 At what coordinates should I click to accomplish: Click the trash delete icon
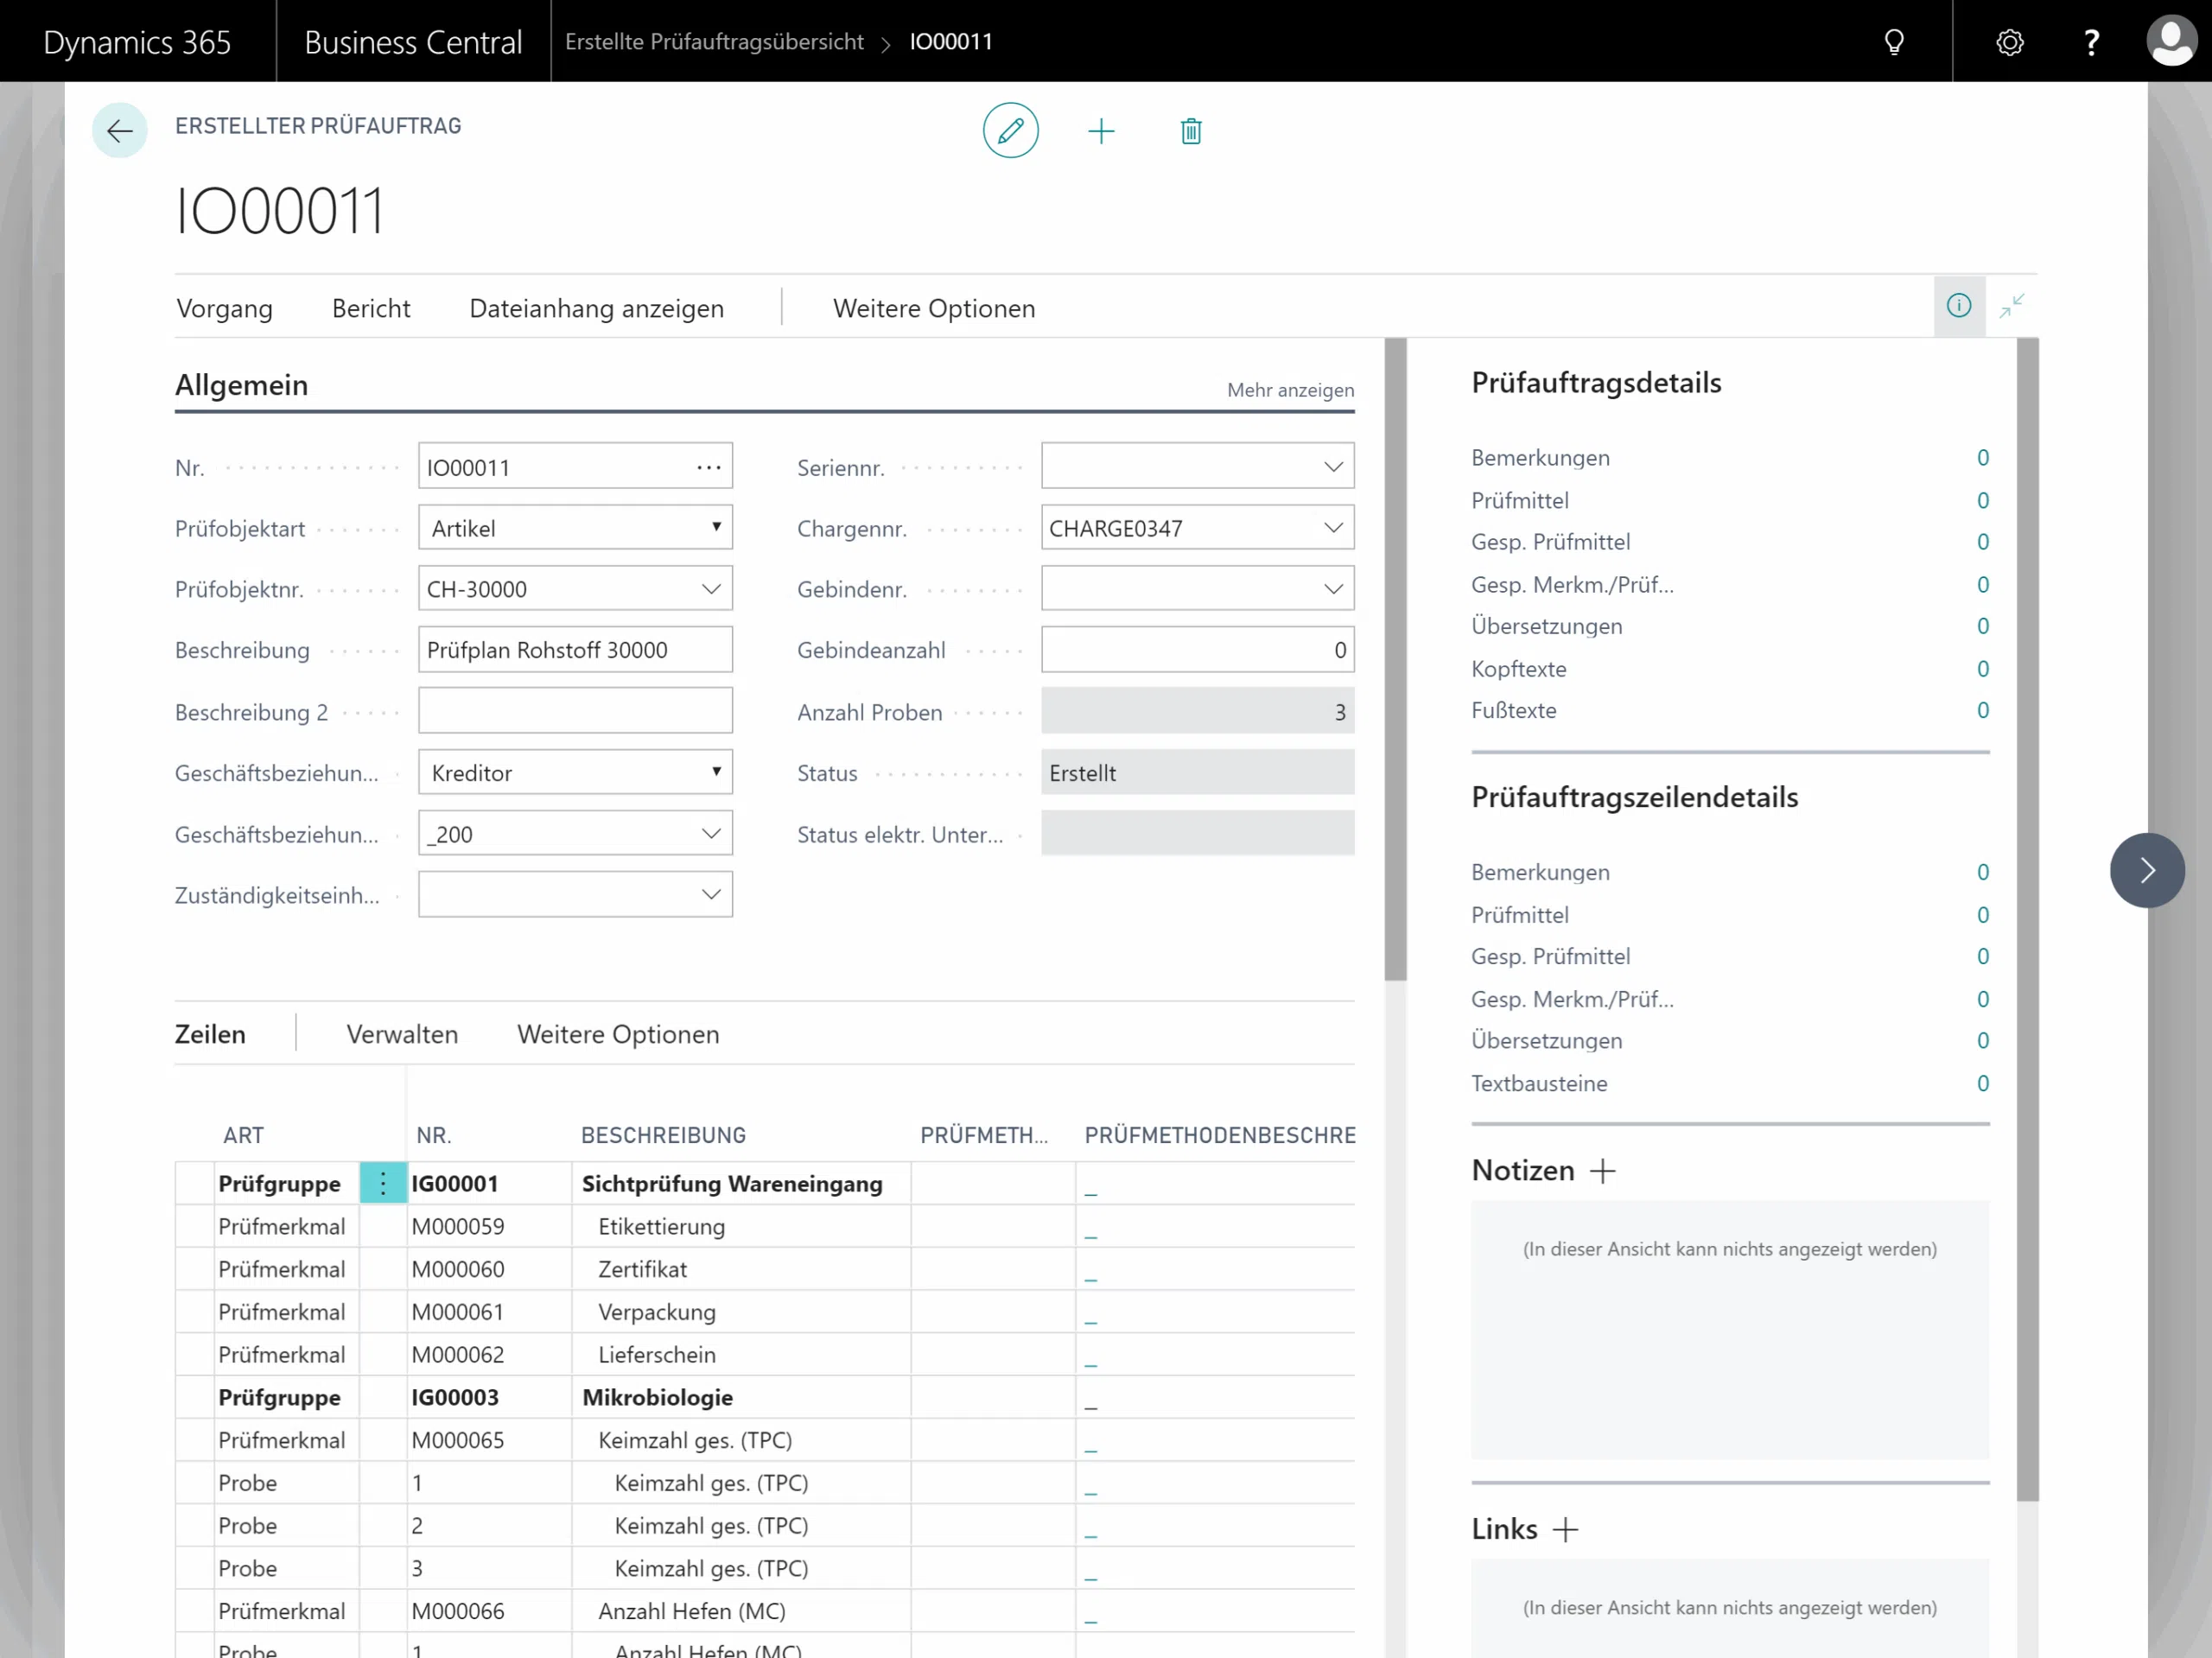click(x=1190, y=131)
